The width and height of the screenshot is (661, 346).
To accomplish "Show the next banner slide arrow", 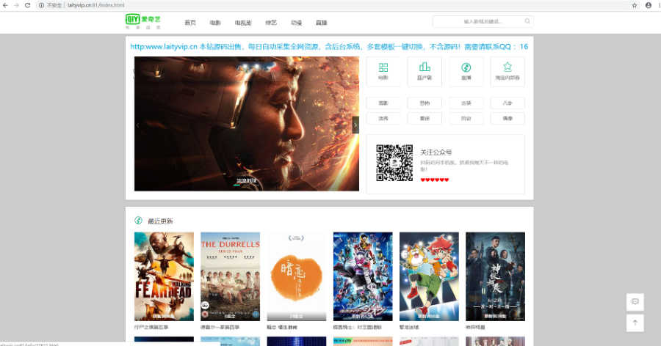I will pos(355,125).
